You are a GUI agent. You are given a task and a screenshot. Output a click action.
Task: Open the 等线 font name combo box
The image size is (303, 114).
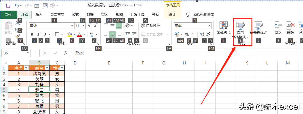pyautogui.click(x=52, y=25)
